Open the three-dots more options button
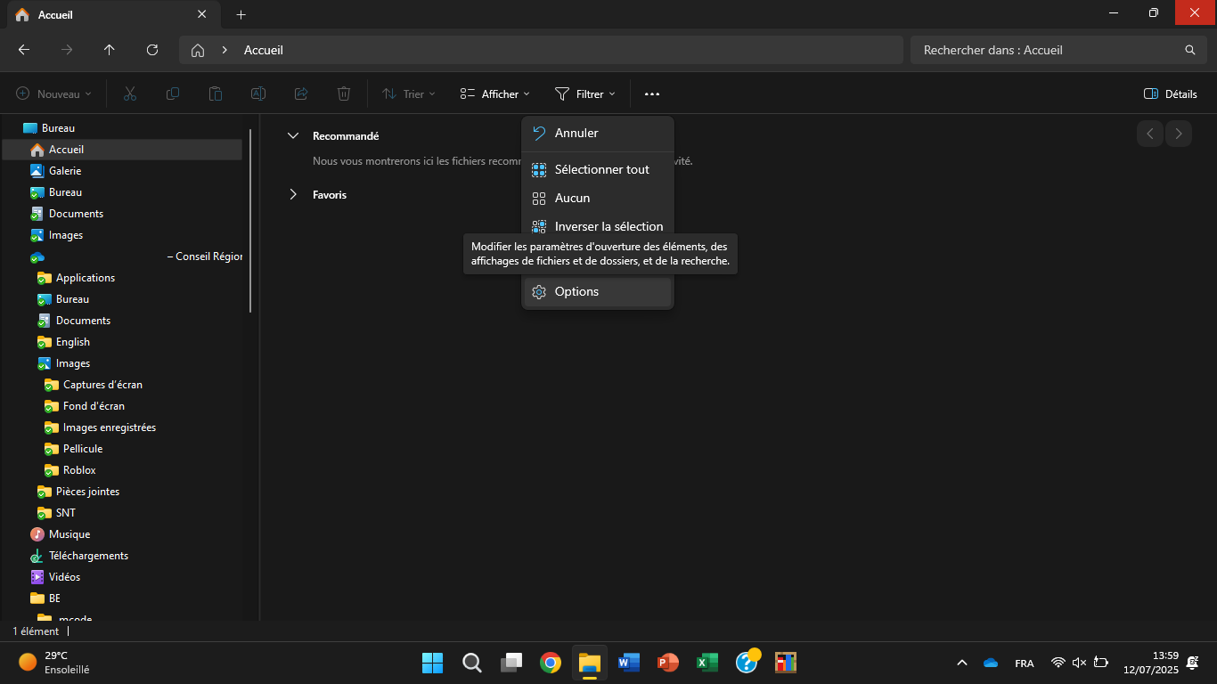This screenshot has height=684, width=1217. [652, 94]
